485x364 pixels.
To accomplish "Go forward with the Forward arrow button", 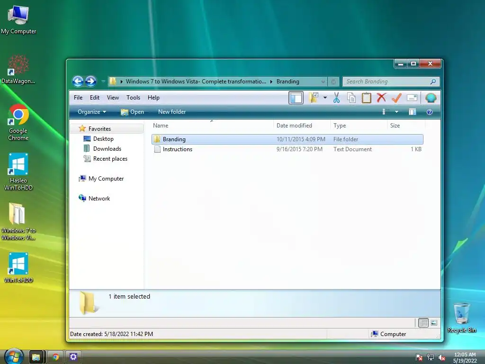I will [x=90, y=82].
